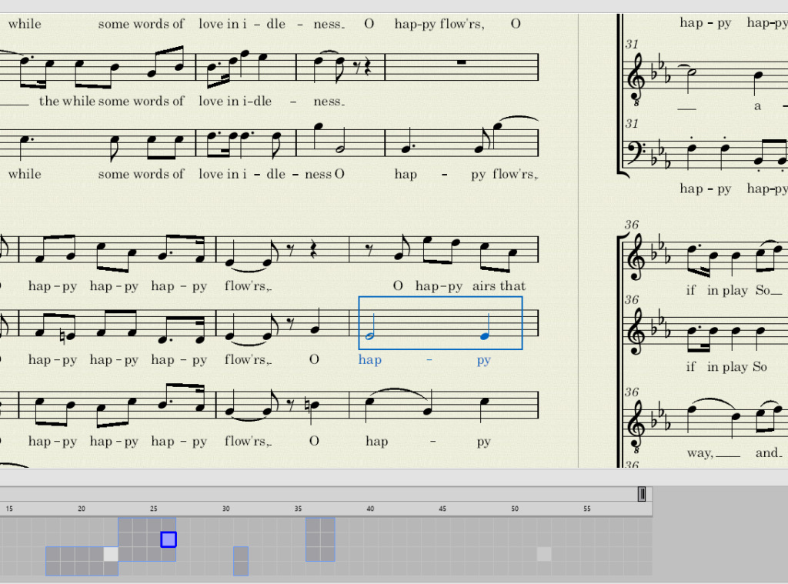Screen dimensions: 788x584
Task: Click the lyric "ness O"
Action: click(325, 175)
